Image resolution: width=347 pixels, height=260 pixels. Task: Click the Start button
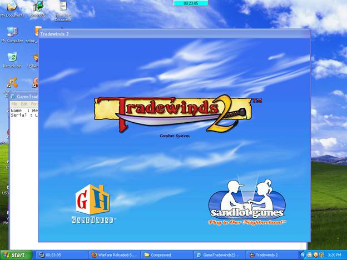pyautogui.click(x=16, y=255)
